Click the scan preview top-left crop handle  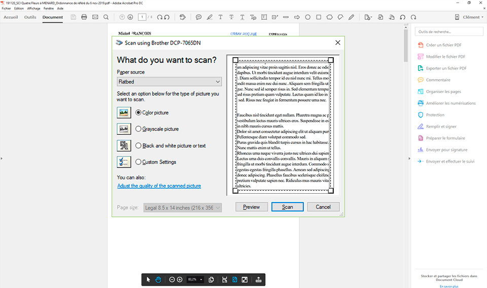235,60
